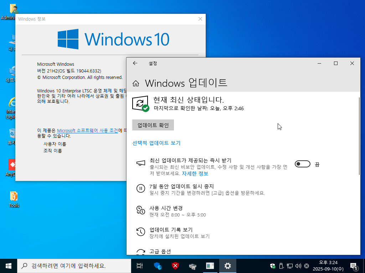Click the safely remove hardware tray icon
The height and width of the screenshot is (273, 365).
[x=281, y=266]
